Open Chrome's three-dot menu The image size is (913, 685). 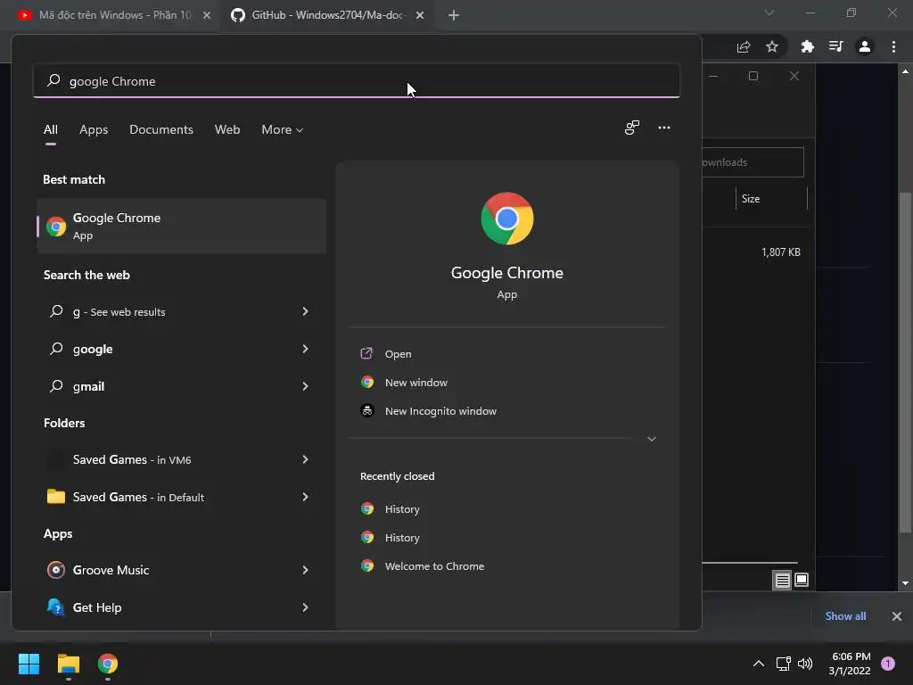click(x=893, y=46)
